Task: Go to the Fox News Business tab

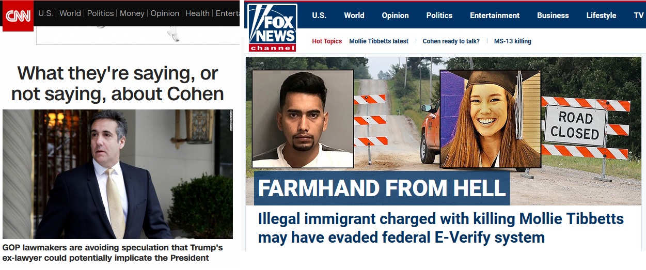Action: (x=553, y=15)
